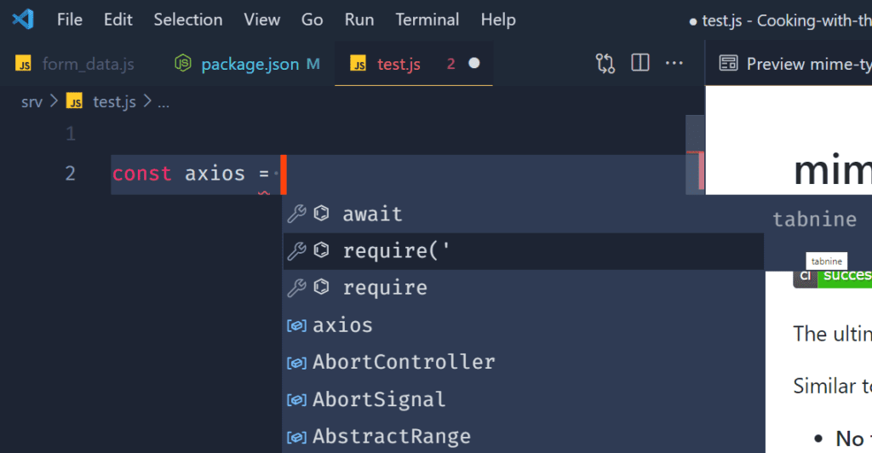This screenshot has width=872, height=453.
Task: Click the variable icon beside AbortSignal
Action: point(296,400)
